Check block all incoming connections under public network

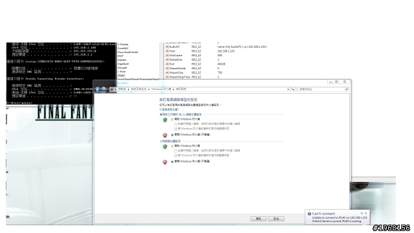(175, 151)
